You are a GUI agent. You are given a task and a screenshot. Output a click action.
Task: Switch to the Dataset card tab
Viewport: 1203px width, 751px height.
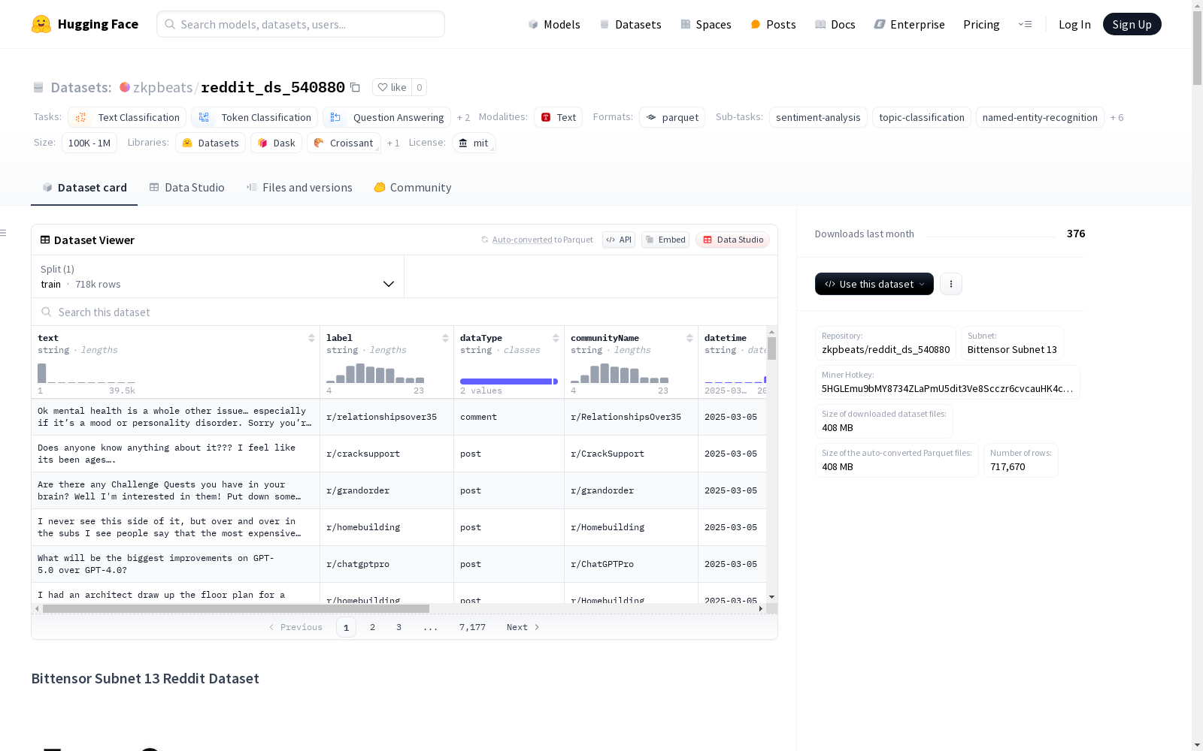[x=84, y=188]
